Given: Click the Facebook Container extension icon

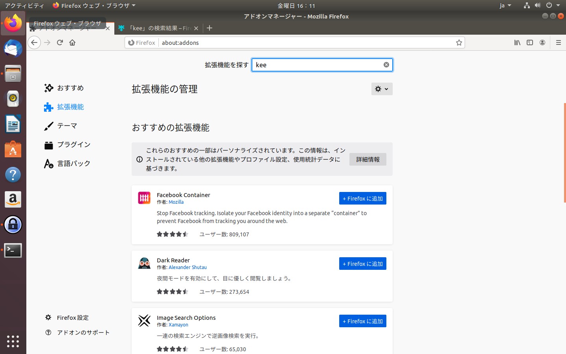Looking at the screenshot, I should [x=144, y=198].
